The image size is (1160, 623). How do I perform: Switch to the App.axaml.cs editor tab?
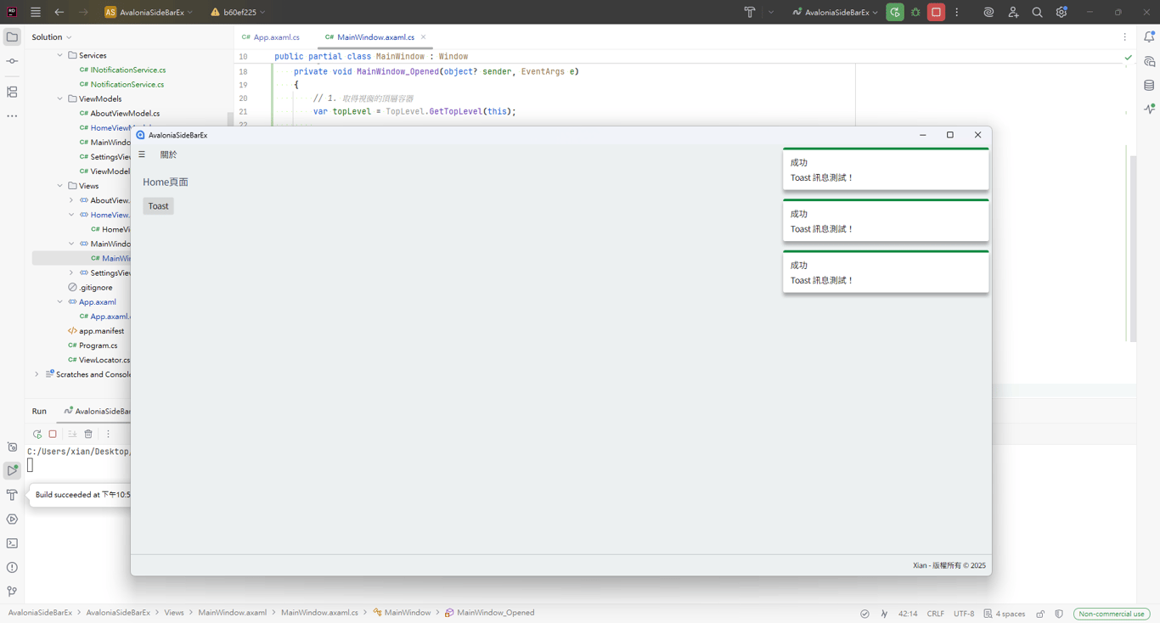(x=271, y=37)
